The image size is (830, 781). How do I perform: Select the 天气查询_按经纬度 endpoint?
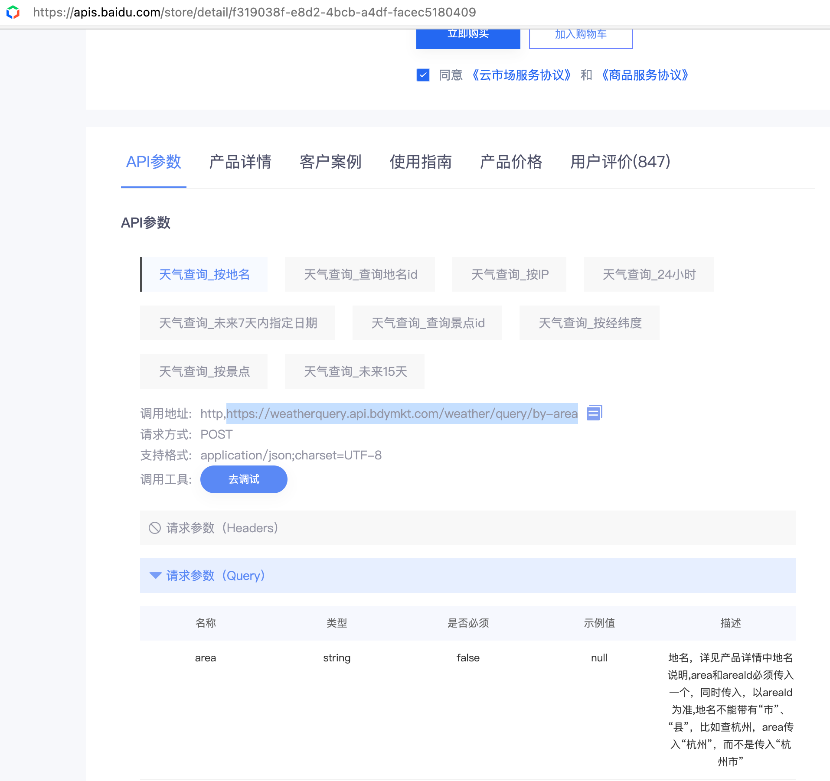(590, 323)
